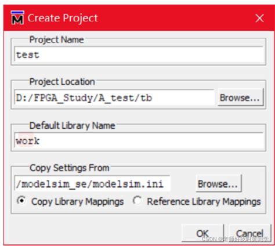
Task: Click the Copy Library Mappings label text
Action: pyautogui.click(x=78, y=201)
